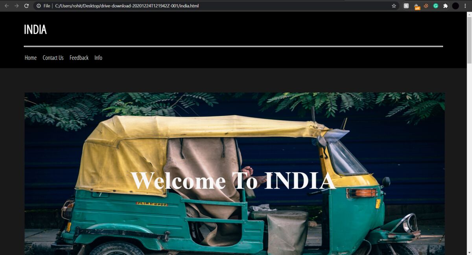
Task: Open the Feedback nav link
Action: point(79,58)
